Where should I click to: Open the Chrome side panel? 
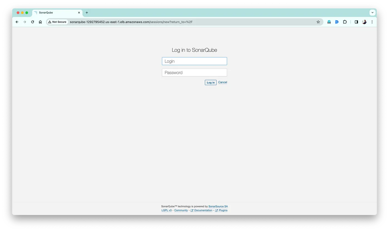click(356, 22)
